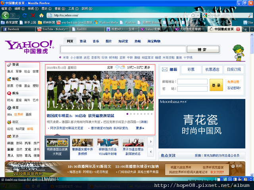The height and width of the screenshot is (190, 254).
Task: Click the 密码 password input field
Action: 192,89
